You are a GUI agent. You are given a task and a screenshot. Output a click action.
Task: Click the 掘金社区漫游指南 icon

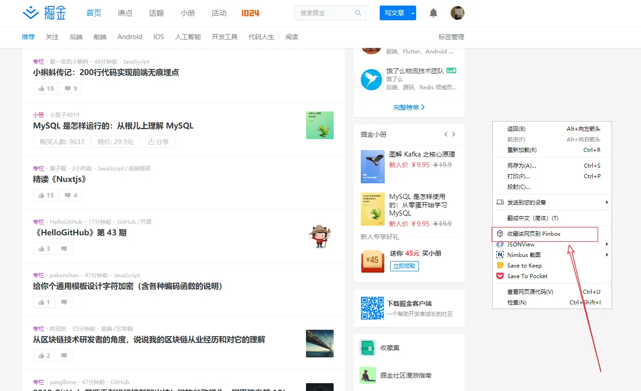[368, 375]
